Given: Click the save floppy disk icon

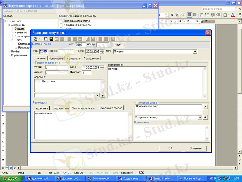Looking at the screenshot, I should pyautogui.click(x=51, y=39).
